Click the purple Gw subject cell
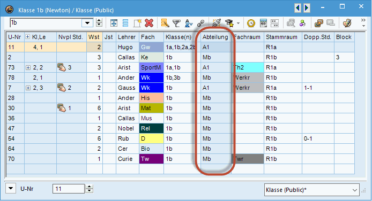 (x=151, y=47)
